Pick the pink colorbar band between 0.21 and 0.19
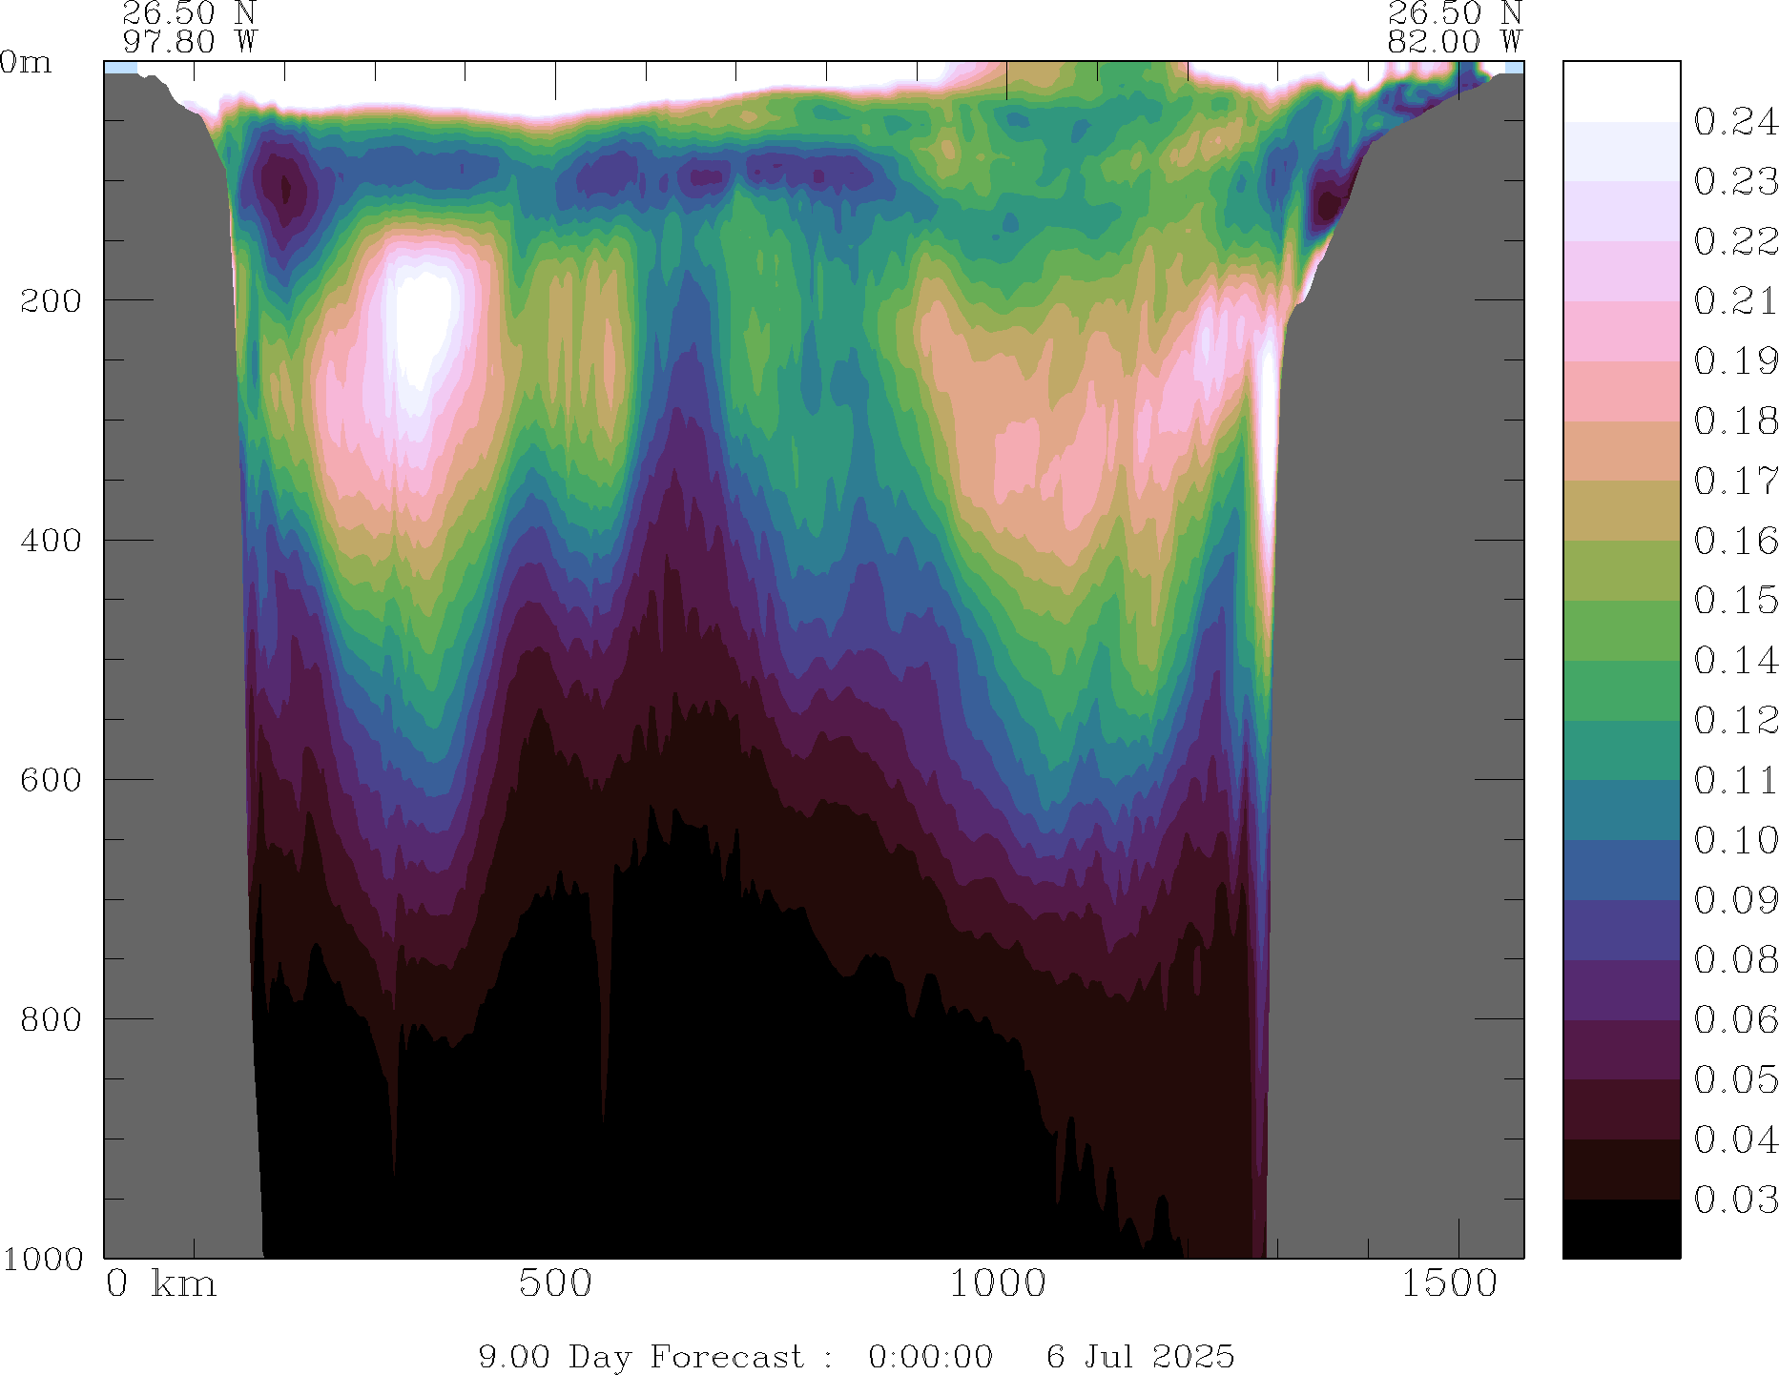Screen dimensions: 1779x1375 tap(1621, 331)
